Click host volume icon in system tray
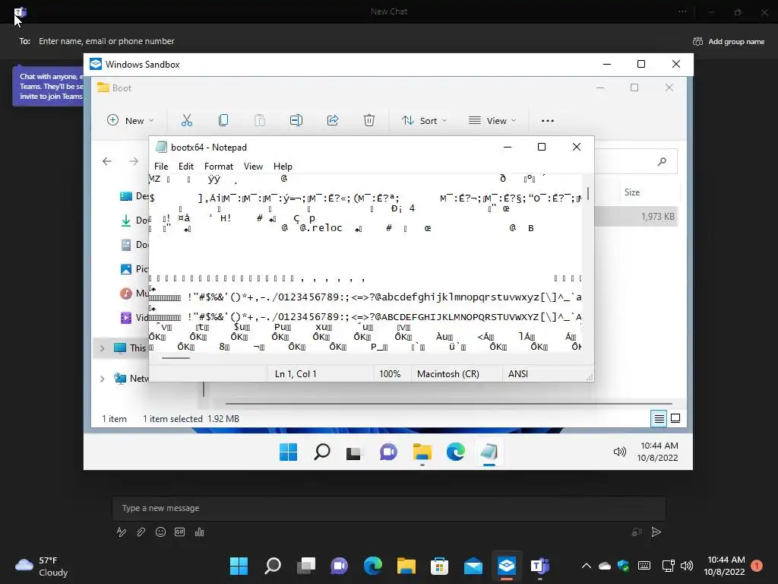778x584 pixels. (687, 566)
